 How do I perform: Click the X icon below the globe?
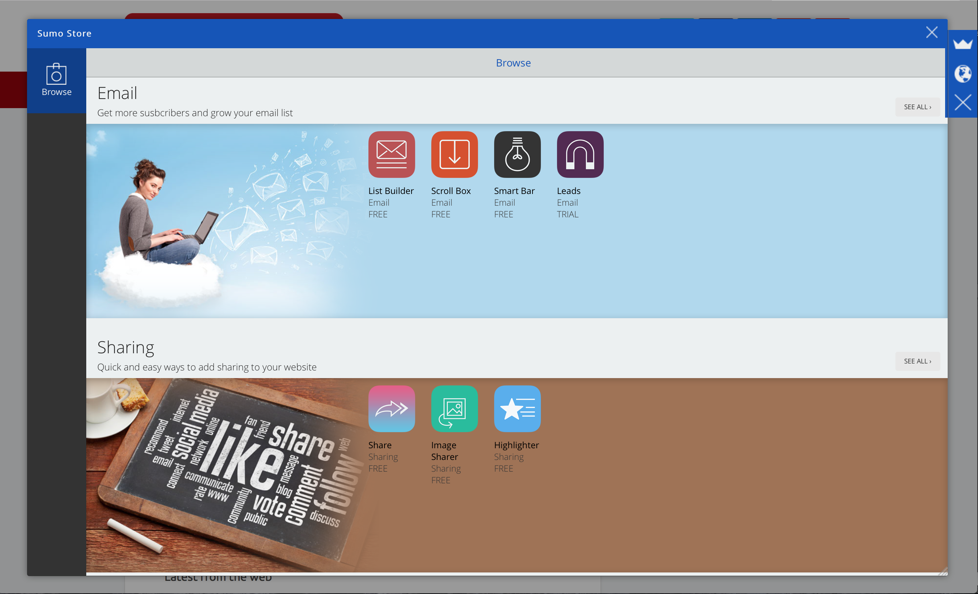963,102
